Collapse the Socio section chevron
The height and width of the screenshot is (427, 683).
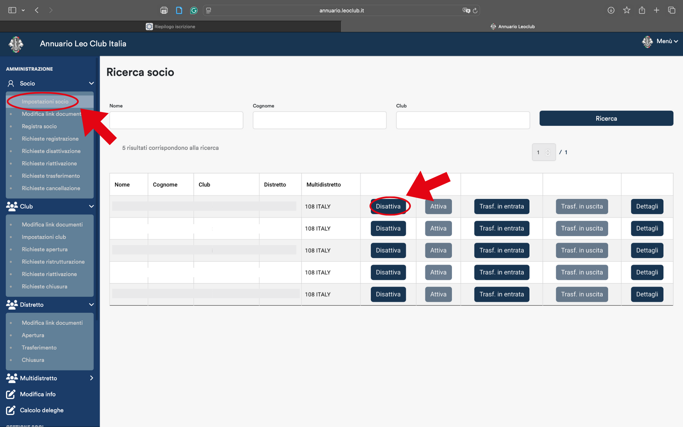(91, 83)
